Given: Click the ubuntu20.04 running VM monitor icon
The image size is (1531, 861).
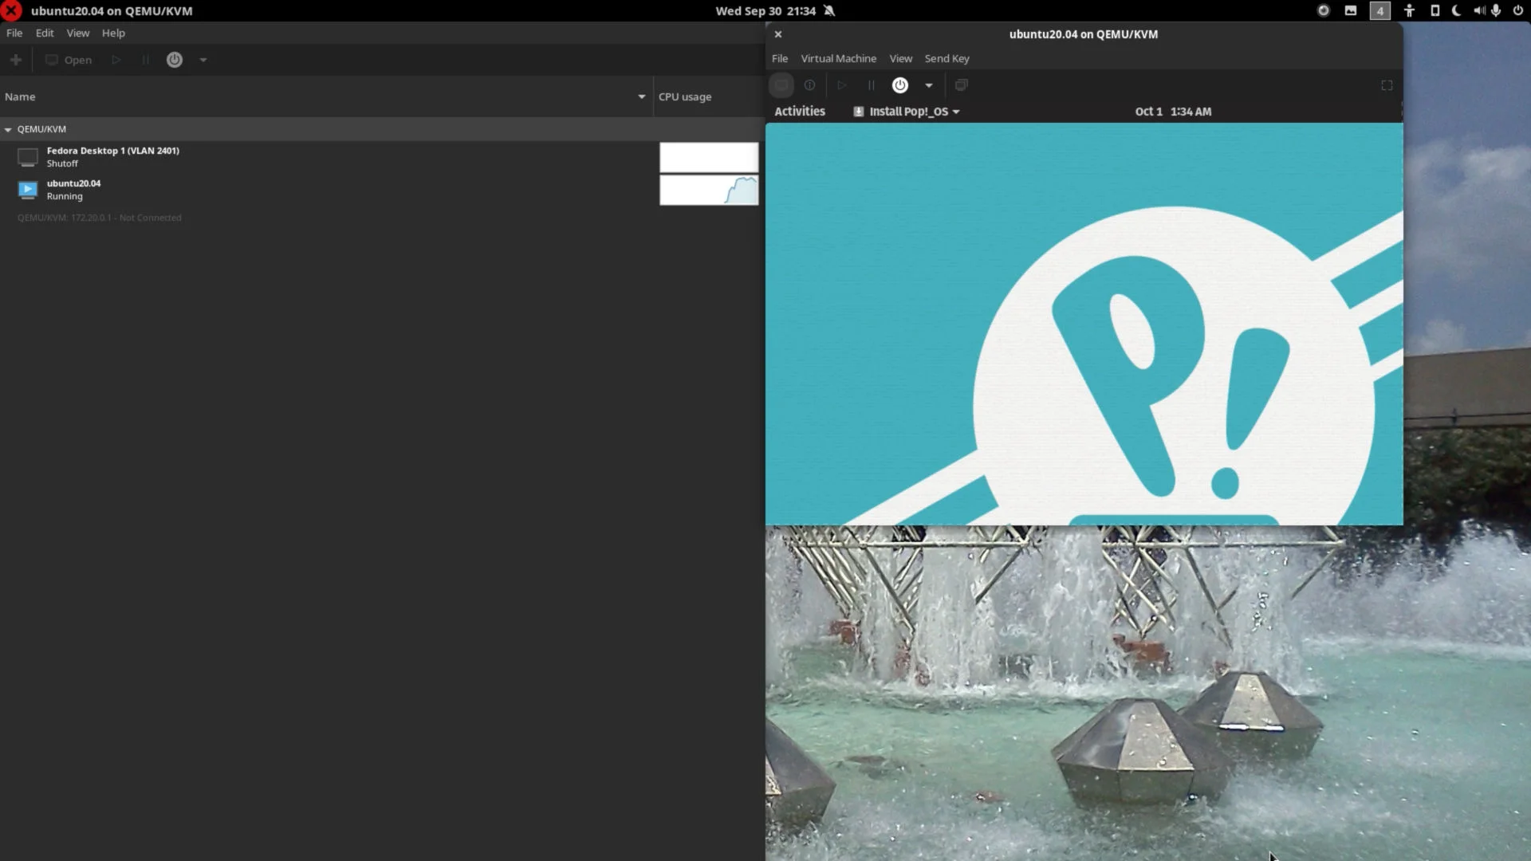Looking at the screenshot, I should (28, 190).
